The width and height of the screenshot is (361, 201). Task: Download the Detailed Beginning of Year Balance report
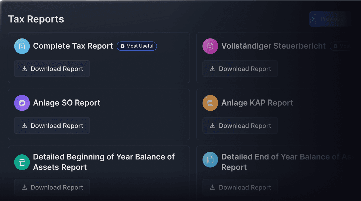52,187
